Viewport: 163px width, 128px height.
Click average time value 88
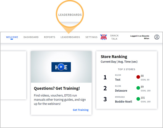click(142, 76)
